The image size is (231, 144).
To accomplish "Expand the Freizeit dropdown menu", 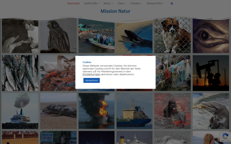I will (136, 3).
